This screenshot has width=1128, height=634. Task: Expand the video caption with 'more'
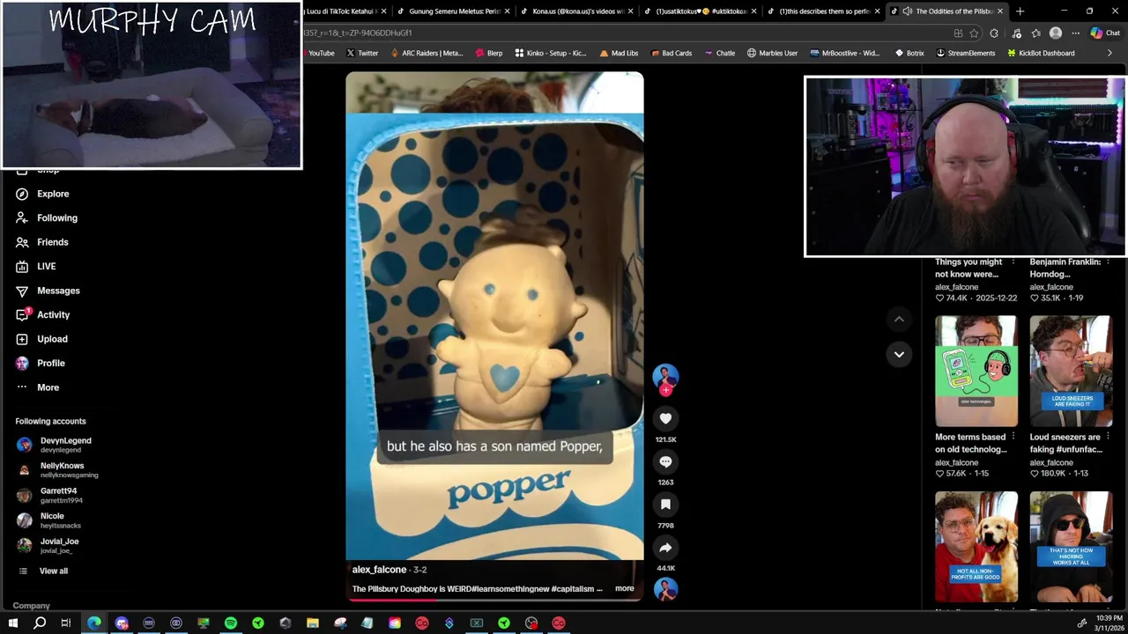(624, 588)
